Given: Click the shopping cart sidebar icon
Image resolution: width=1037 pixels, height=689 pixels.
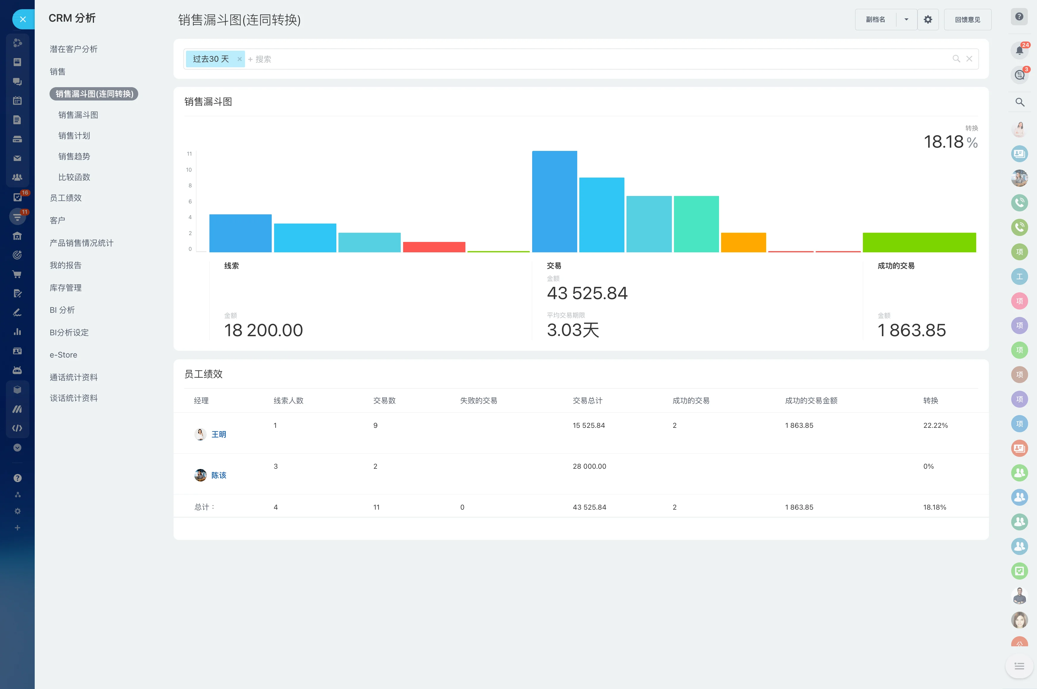Looking at the screenshot, I should [x=17, y=275].
